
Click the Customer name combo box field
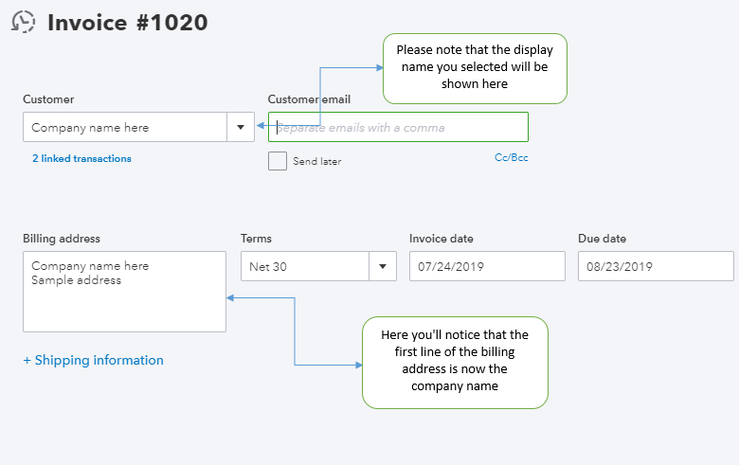124,127
